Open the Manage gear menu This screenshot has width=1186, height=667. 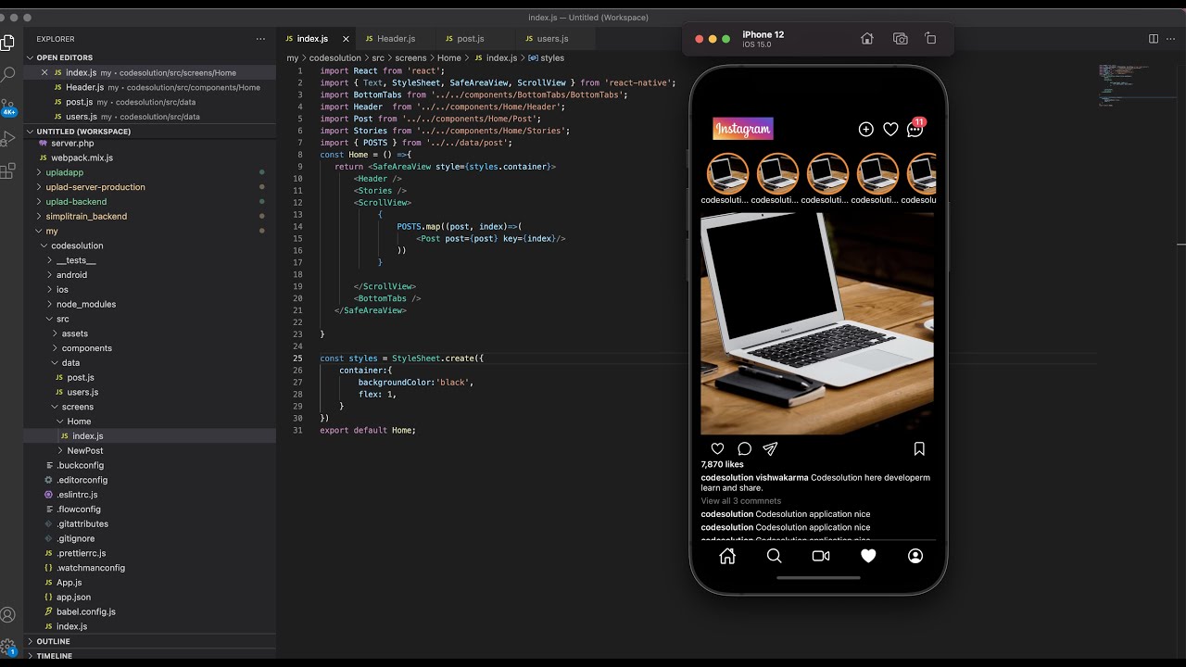pos(8,647)
